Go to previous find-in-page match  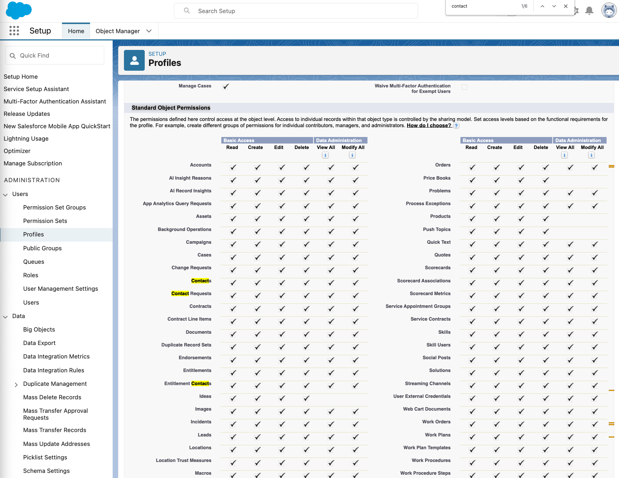[x=542, y=6]
